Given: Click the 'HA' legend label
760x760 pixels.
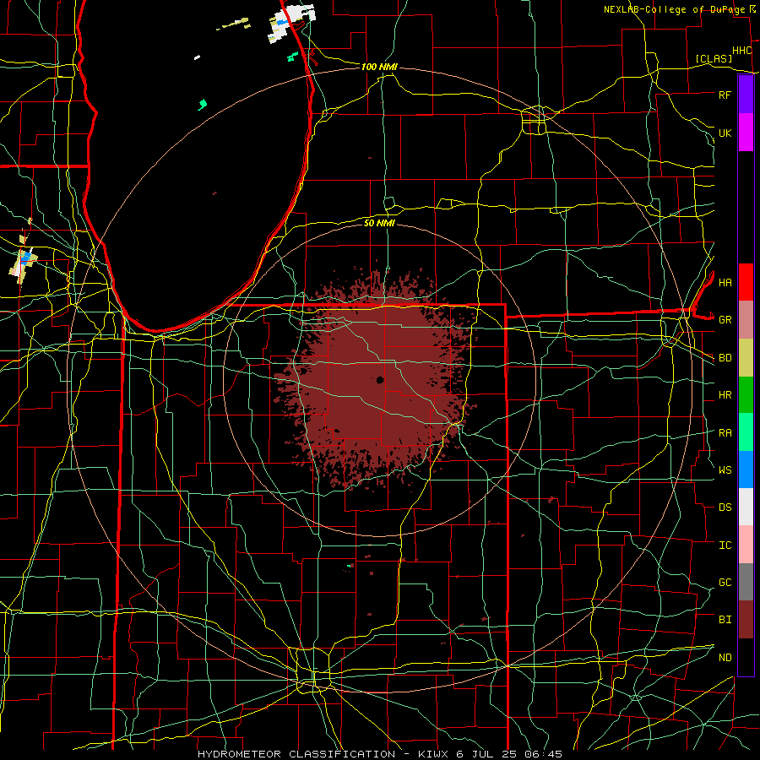Looking at the screenshot, I should click(x=725, y=283).
